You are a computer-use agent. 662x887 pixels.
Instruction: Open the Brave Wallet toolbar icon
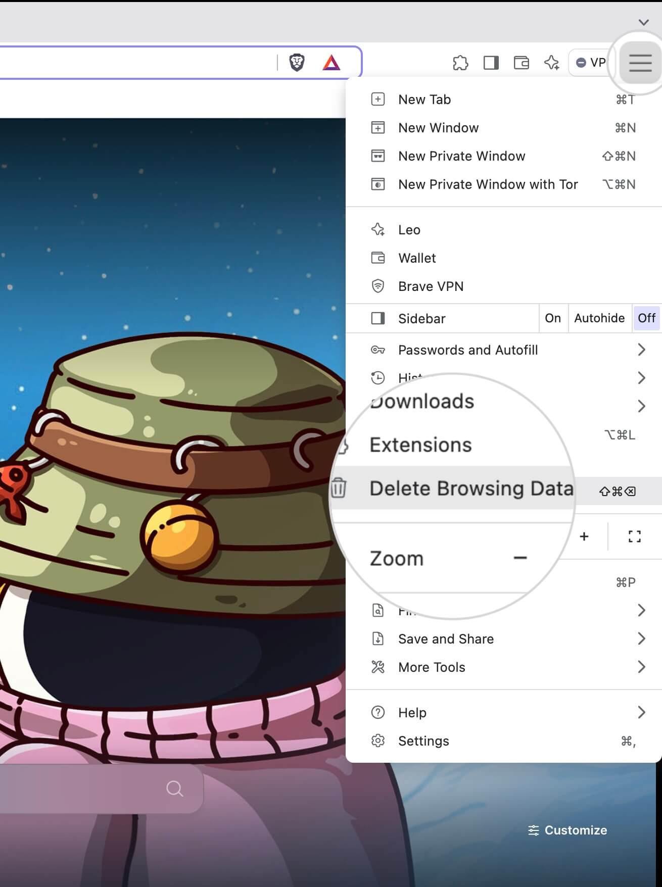click(521, 63)
